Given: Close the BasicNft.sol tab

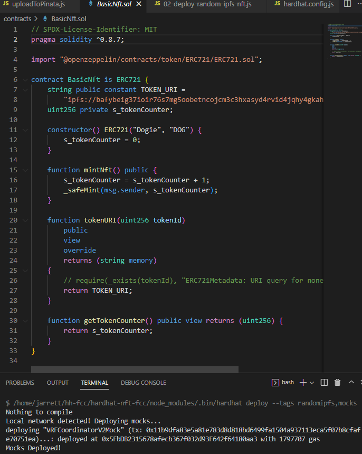Looking at the screenshot, I should tap(139, 4).
